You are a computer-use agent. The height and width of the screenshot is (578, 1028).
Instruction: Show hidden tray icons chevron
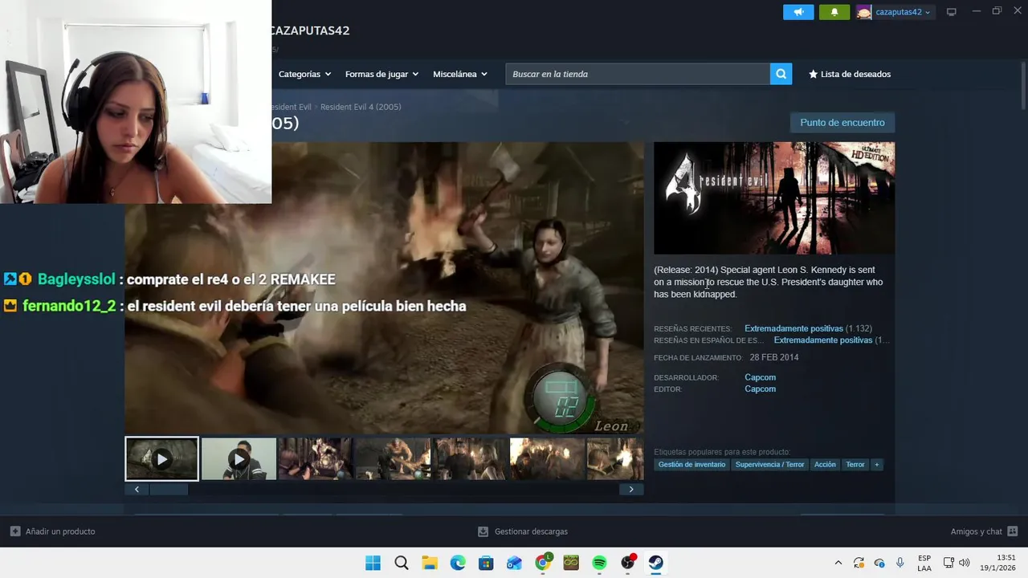[838, 563]
